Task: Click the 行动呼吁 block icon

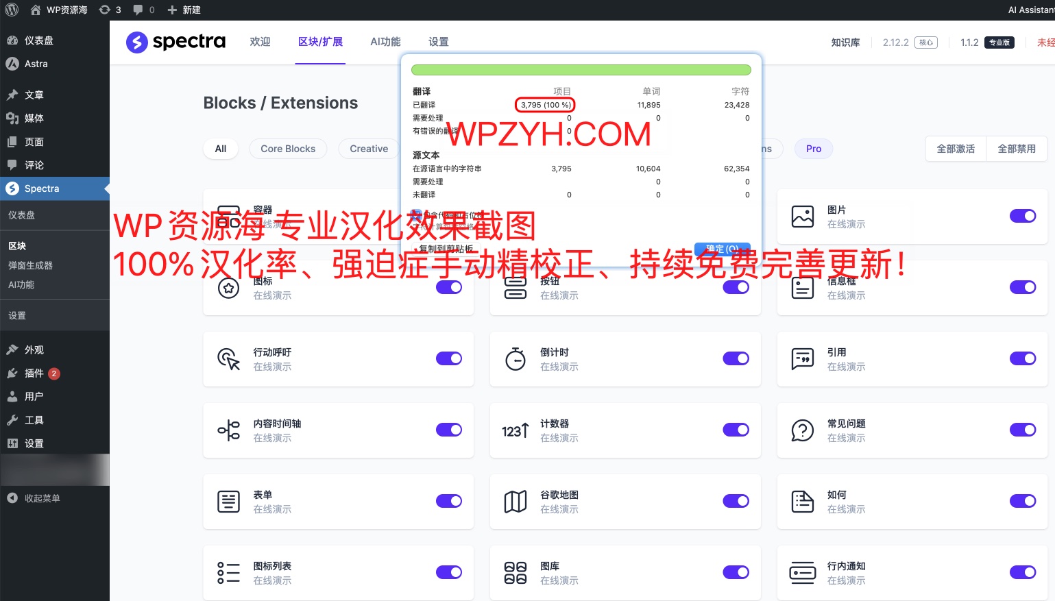Action: pyautogui.click(x=229, y=359)
